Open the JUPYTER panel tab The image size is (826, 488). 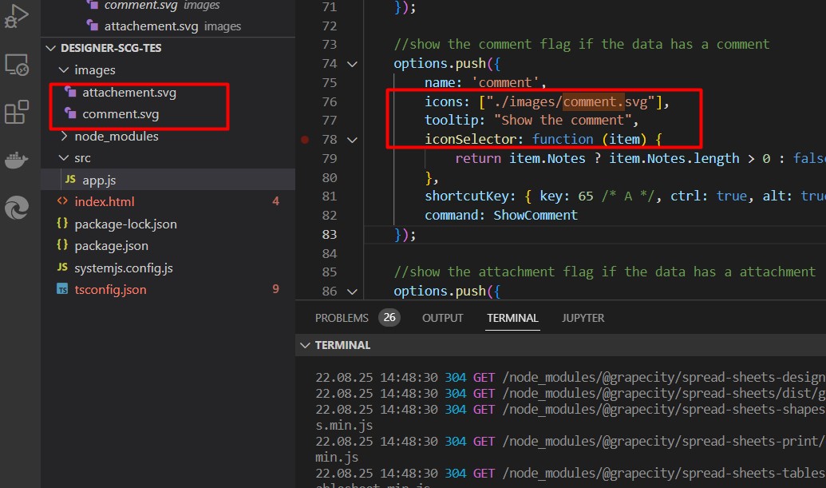(583, 318)
